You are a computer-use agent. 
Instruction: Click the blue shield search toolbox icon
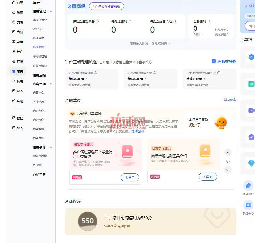point(251,57)
